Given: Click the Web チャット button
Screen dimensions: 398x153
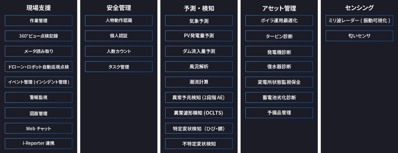Looking at the screenshot, I should point(39,128).
